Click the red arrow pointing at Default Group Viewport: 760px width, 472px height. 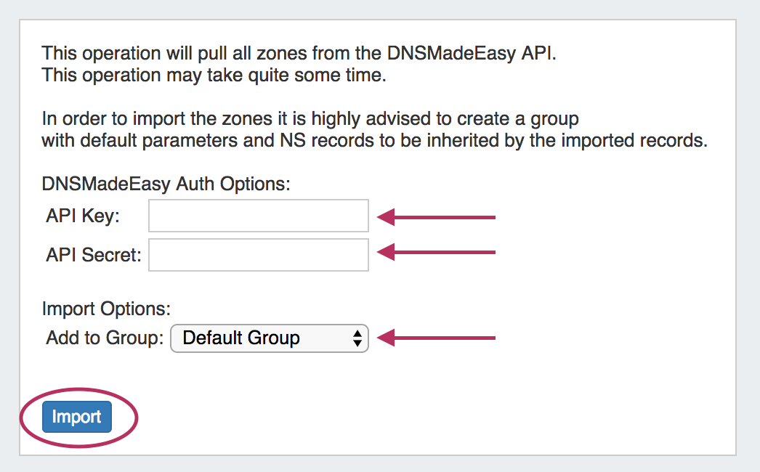(x=436, y=338)
